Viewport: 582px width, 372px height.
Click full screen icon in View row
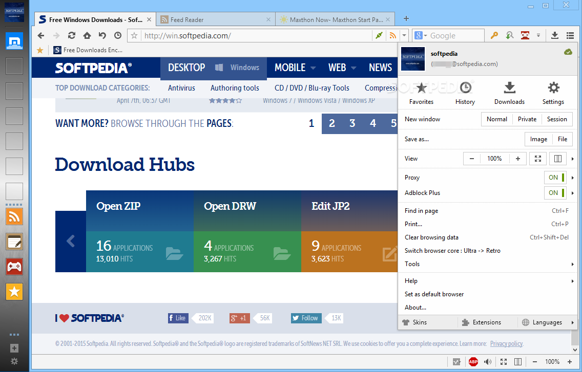[537, 159]
